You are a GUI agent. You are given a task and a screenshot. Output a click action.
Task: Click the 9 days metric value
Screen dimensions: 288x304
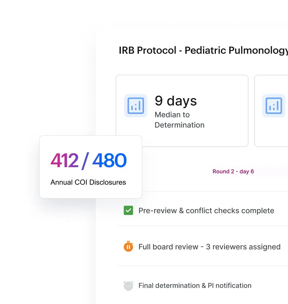[x=176, y=101]
